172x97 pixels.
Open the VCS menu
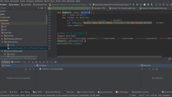coord(64,1)
